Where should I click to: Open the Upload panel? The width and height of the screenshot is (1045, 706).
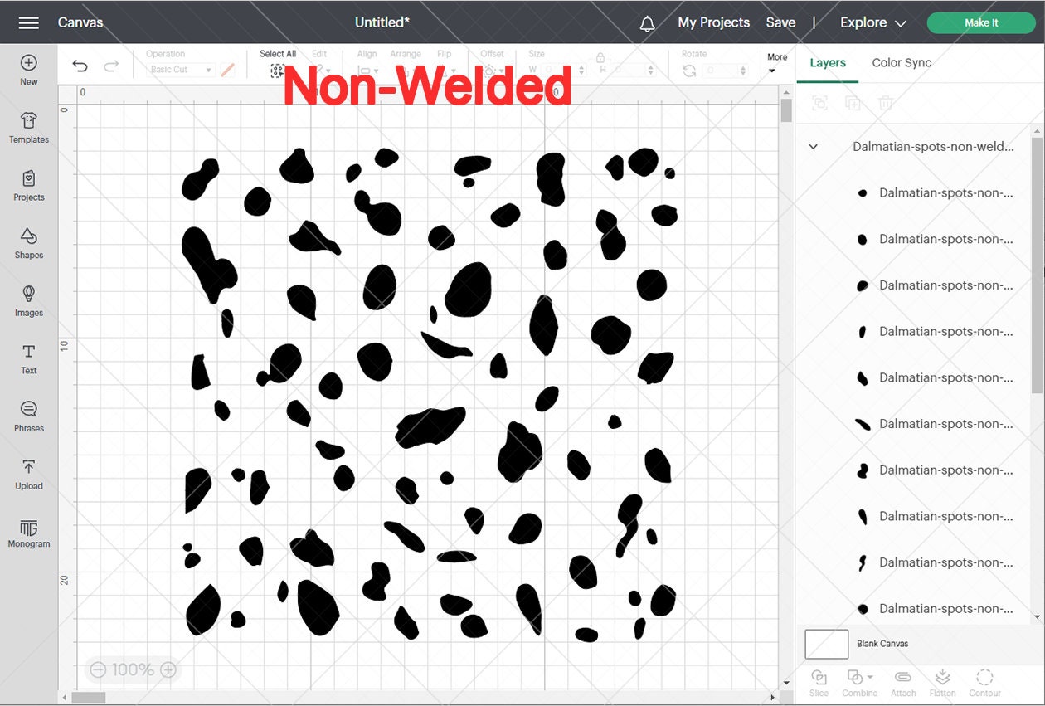[x=29, y=475]
